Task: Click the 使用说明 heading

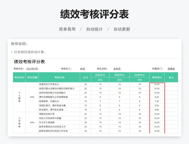Action: point(19,44)
